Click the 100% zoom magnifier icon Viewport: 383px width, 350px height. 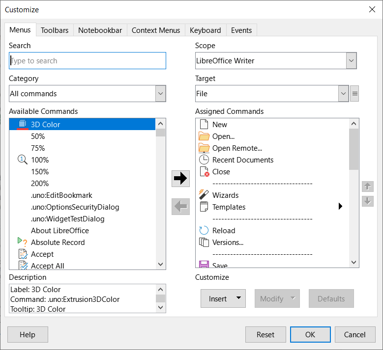point(23,160)
